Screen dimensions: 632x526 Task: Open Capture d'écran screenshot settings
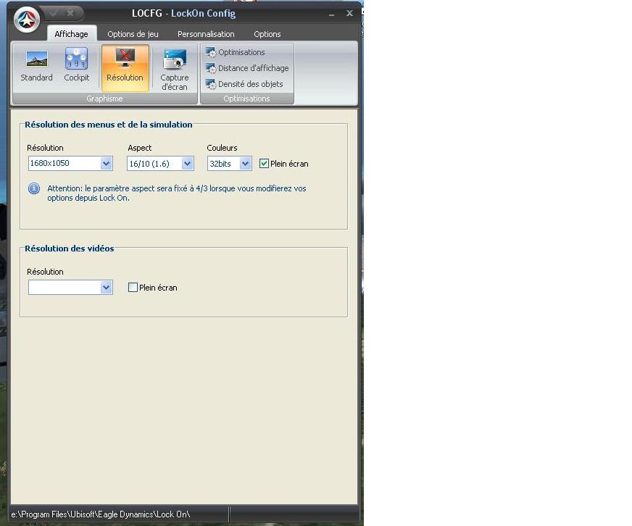pos(174,70)
